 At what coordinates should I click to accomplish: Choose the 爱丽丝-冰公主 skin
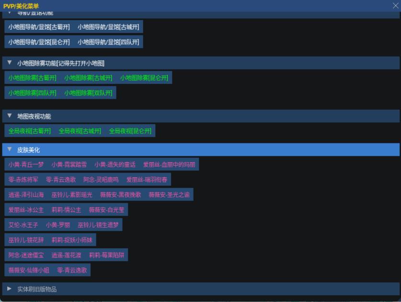pyautogui.click(x=26, y=210)
